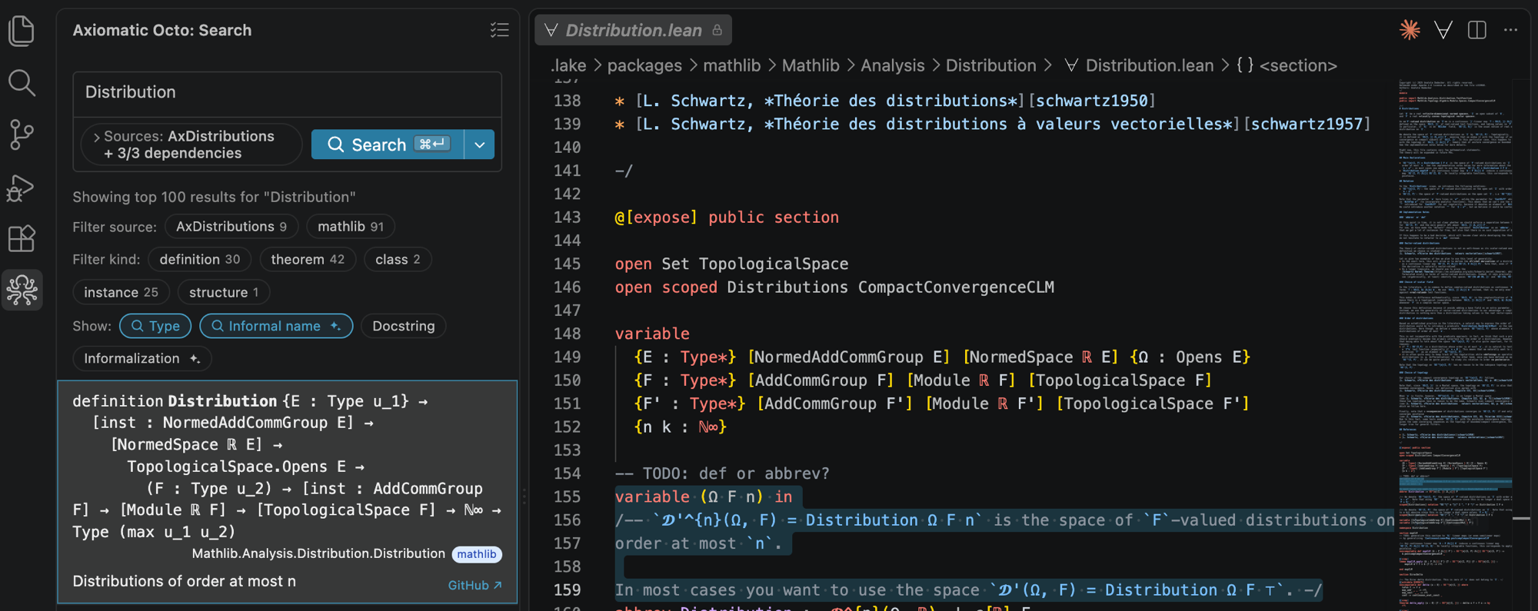1538x611 pixels.
Task: Open the Run and Debug view
Action: click(x=22, y=187)
